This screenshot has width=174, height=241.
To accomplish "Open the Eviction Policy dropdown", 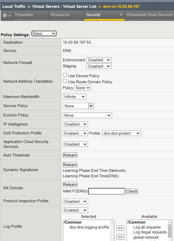I will 88,115.
